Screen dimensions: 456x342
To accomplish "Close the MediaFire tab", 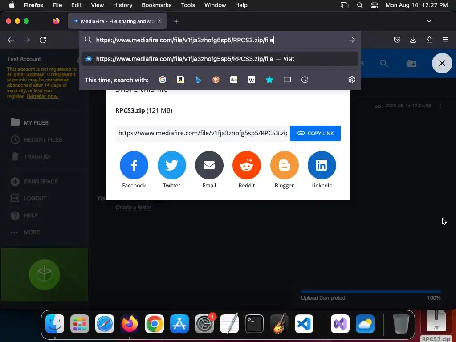I will tap(159, 21).
